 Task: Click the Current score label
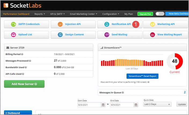pos(175,72)
